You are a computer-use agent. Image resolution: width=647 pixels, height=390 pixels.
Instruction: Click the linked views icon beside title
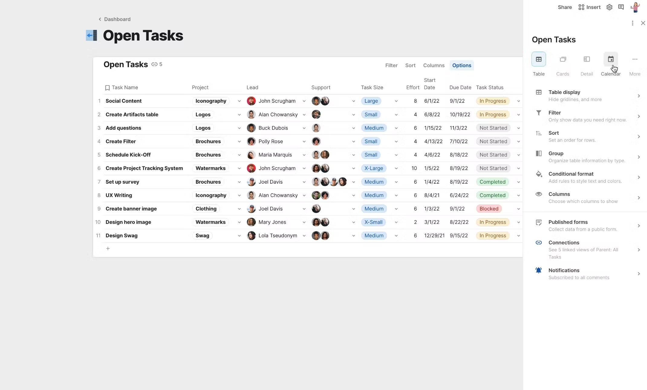coord(154,64)
